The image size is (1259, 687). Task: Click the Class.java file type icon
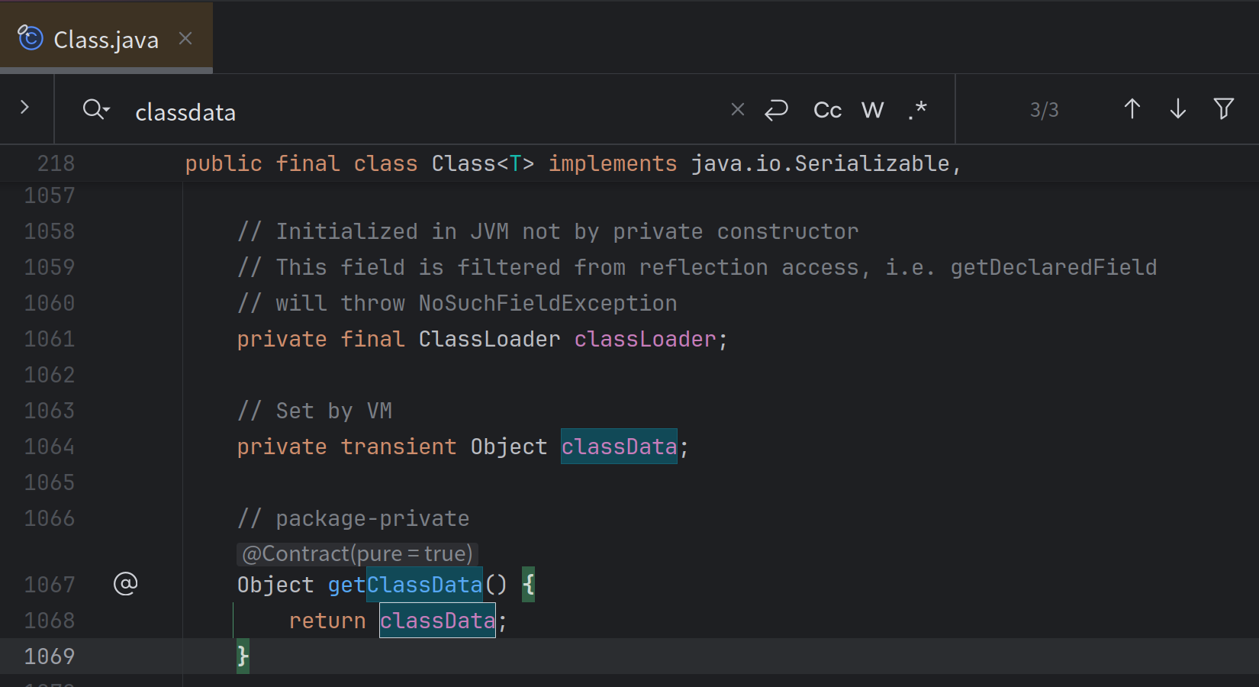pyautogui.click(x=31, y=37)
